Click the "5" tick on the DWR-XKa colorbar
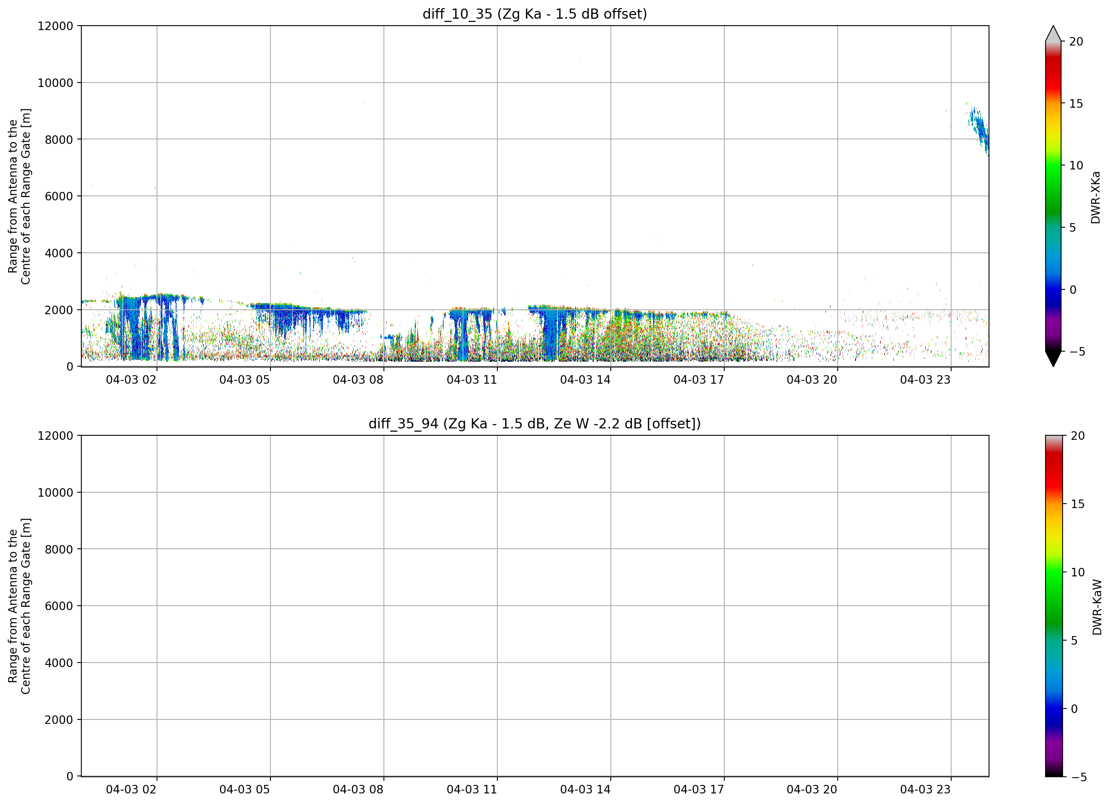This screenshot has height=804, width=1111. [x=1073, y=228]
